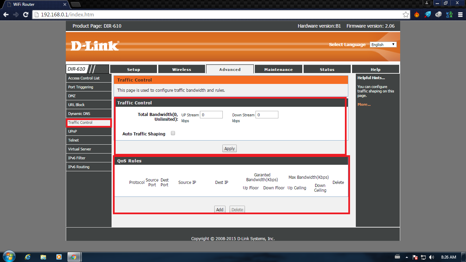Open the Maintenance tab
466x262 pixels.
pos(278,69)
